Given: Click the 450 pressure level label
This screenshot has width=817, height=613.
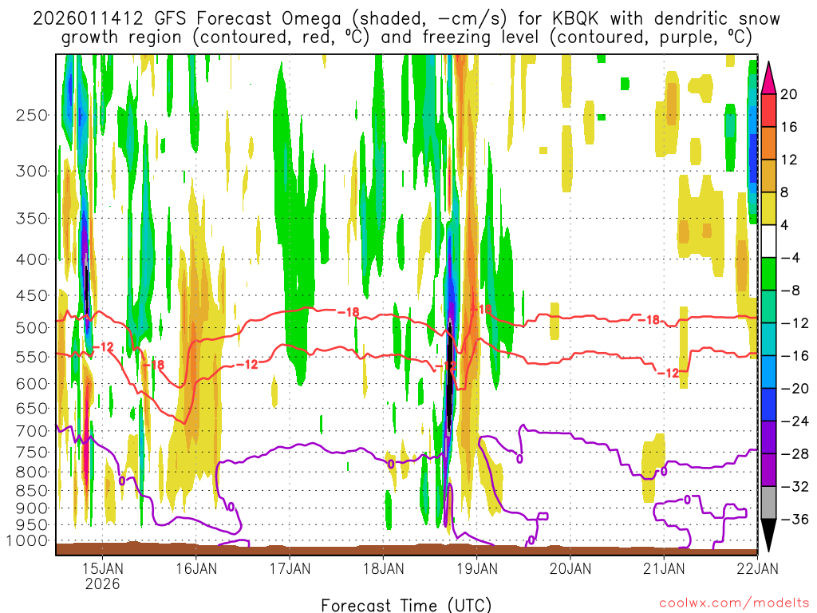Looking at the screenshot, I should 32,295.
